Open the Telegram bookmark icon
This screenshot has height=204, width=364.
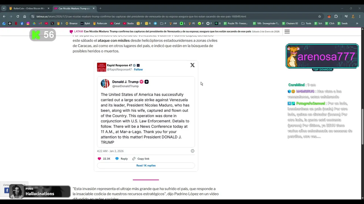click(155, 24)
